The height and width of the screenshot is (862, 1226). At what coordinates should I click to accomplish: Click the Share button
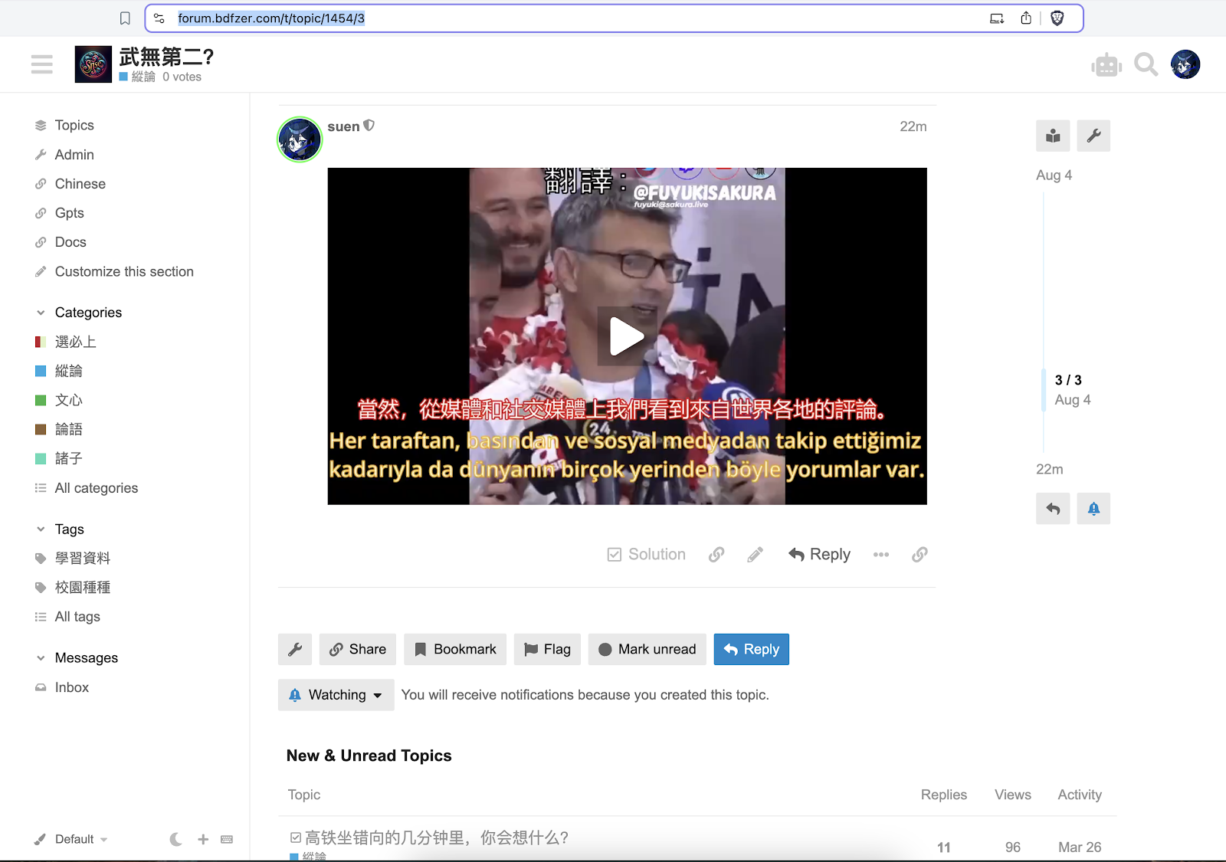pos(357,650)
